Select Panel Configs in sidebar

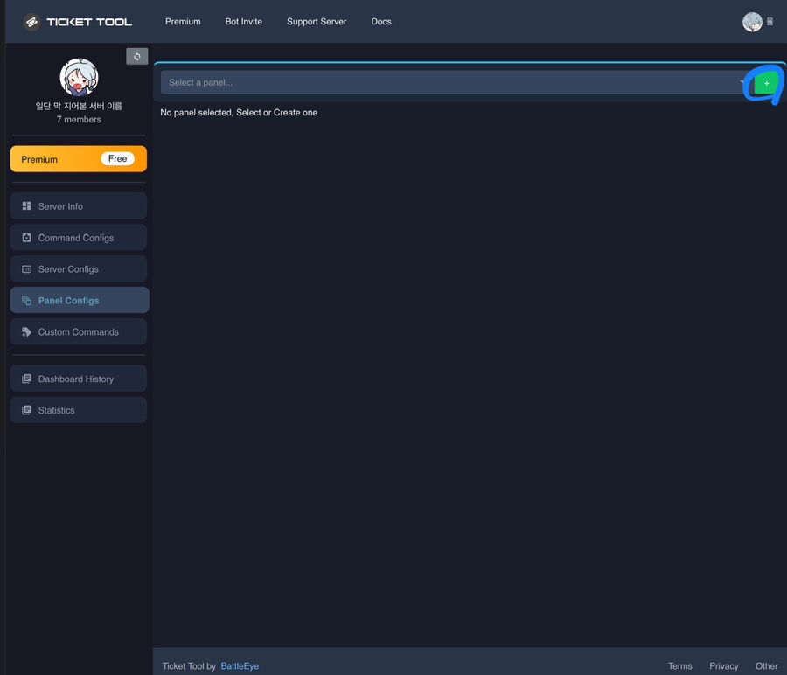coord(80,300)
